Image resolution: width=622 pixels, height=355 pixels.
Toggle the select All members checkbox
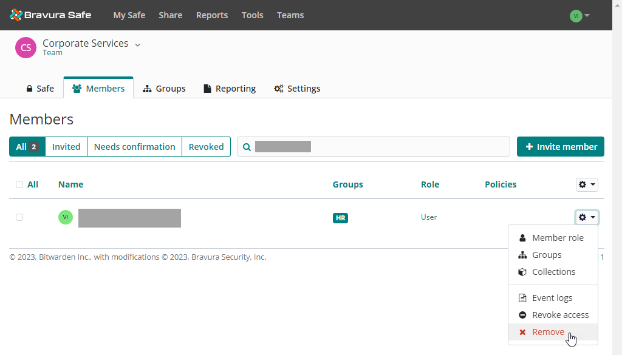tap(19, 184)
